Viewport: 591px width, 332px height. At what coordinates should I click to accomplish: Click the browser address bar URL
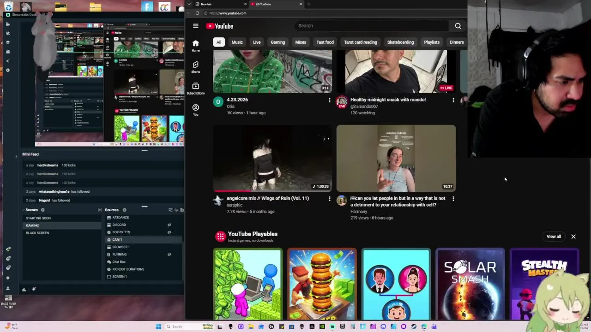228,13
